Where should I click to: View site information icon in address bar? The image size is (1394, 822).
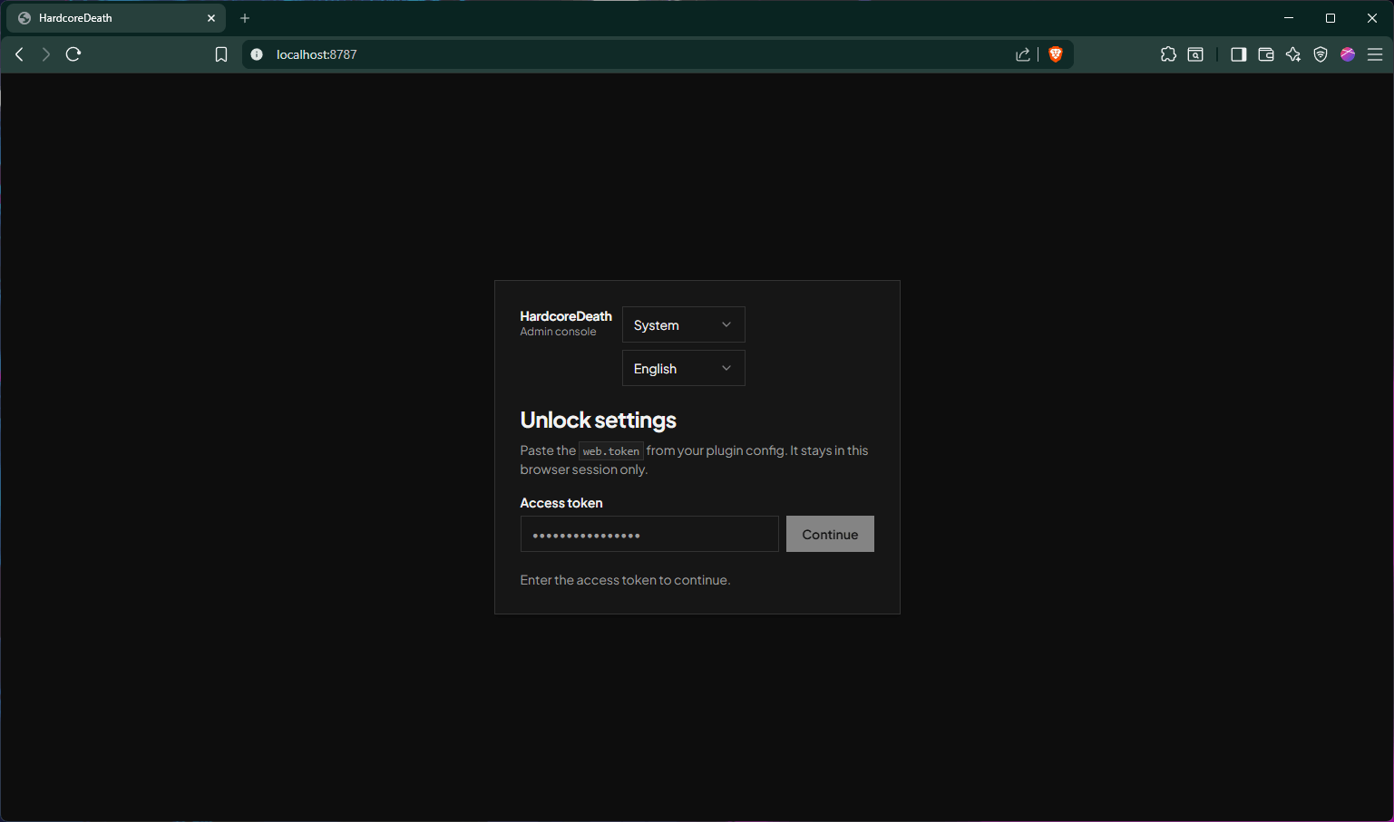click(x=257, y=54)
